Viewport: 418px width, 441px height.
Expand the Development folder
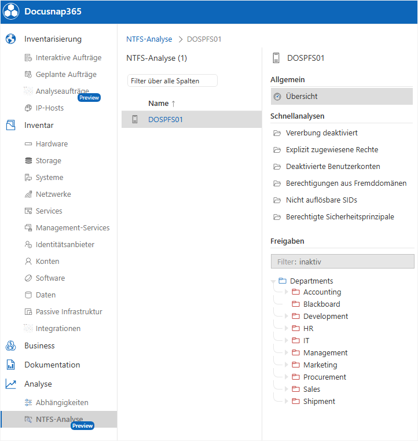tap(287, 316)
